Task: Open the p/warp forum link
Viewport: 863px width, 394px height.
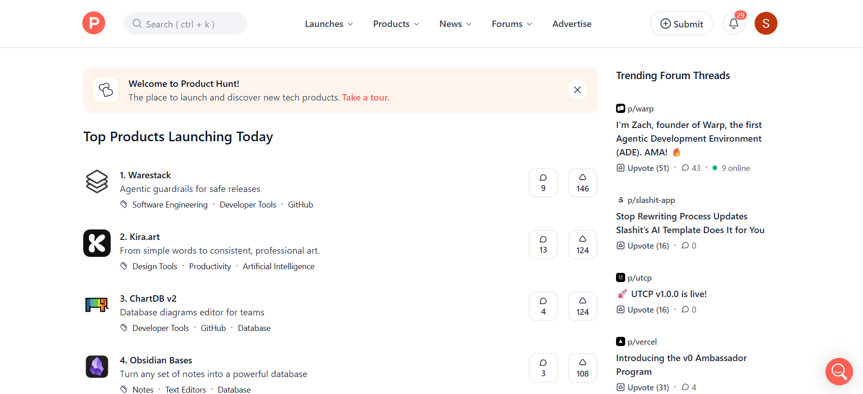Action: (x=640, y=109)
